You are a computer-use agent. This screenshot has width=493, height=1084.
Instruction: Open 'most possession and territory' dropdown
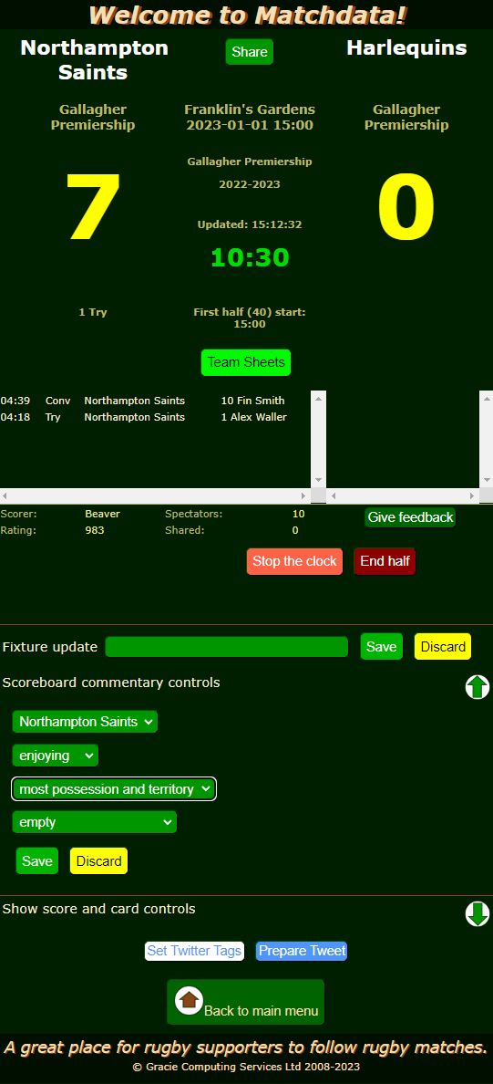pos(114,788)
